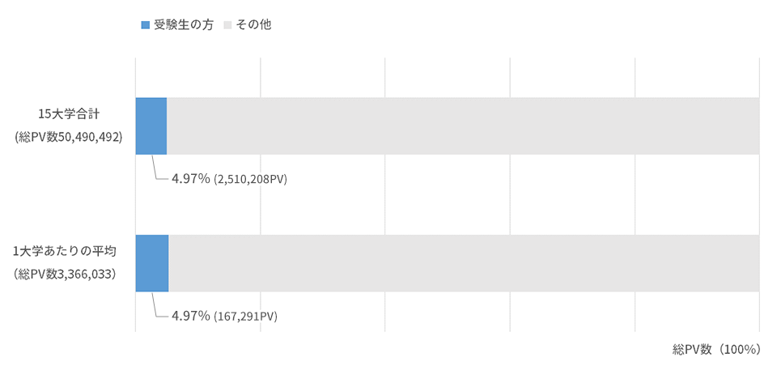The image size is (777, 370).
Task: Click the leader line of top 4.97% label
Action: coord(159,168)
